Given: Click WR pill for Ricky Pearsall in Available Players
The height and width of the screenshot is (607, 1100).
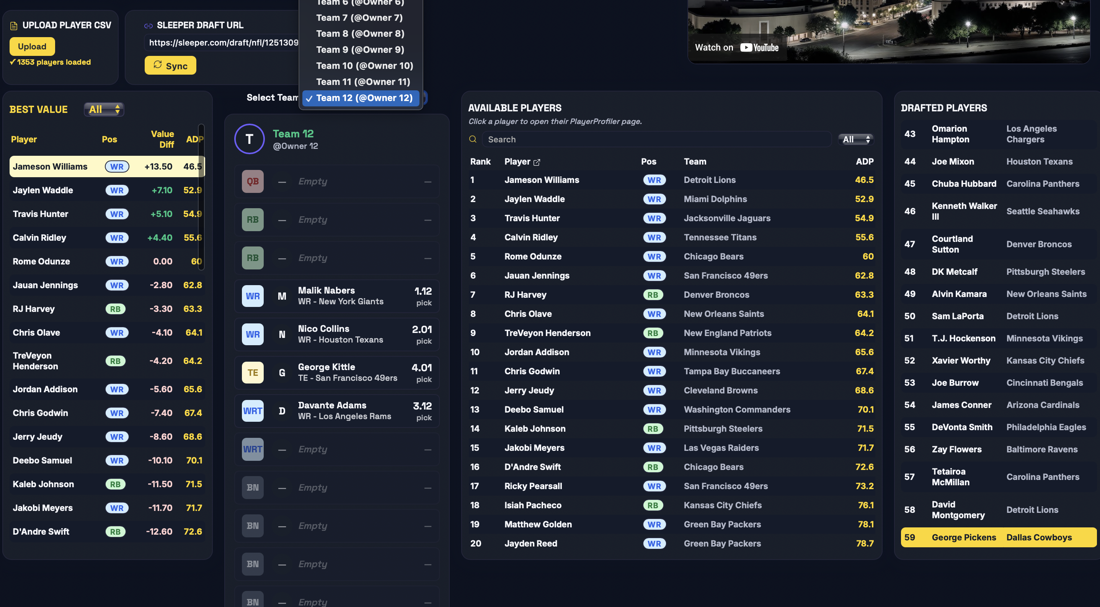Looking at the screenshot, I should [654, 486].
